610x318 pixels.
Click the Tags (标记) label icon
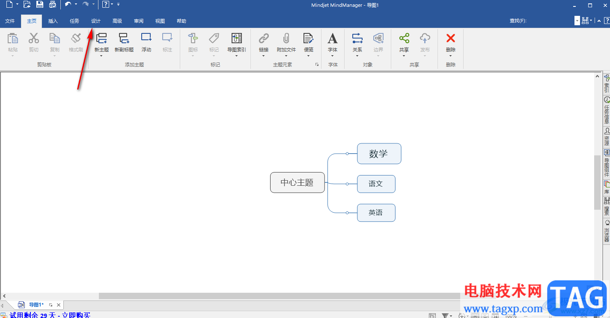tap(214, 39)
